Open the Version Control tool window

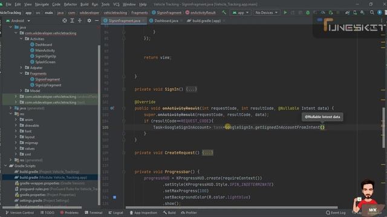click(19, 213)
